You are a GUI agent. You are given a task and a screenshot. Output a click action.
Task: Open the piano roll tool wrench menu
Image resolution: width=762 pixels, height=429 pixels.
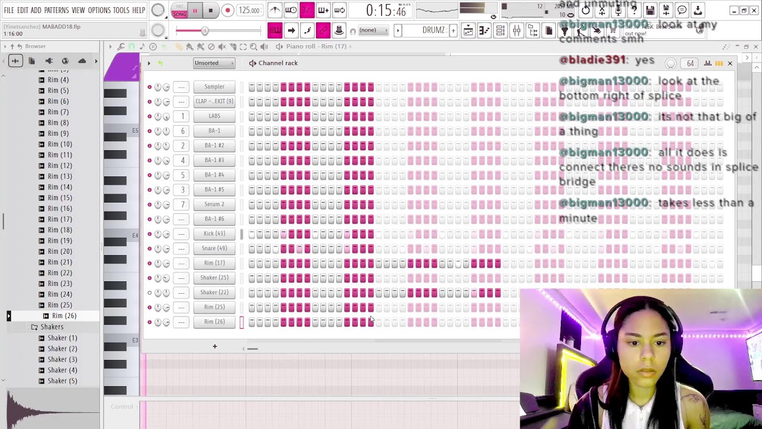(121, 46)
